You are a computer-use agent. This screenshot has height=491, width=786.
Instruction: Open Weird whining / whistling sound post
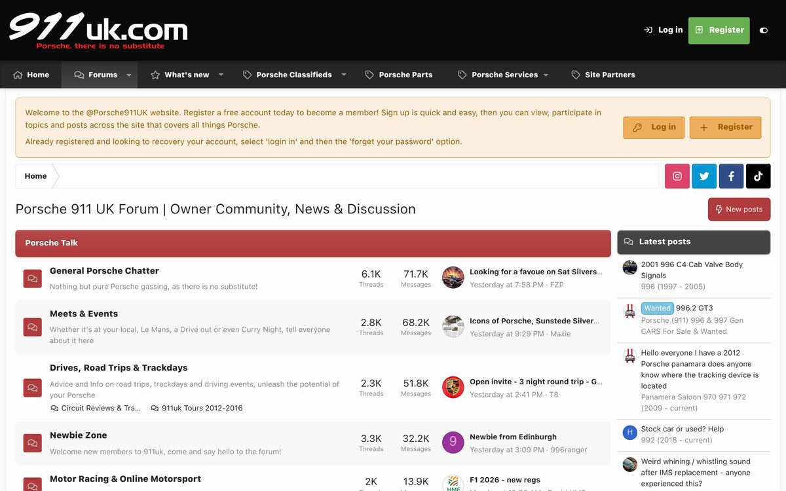(696, 473)
